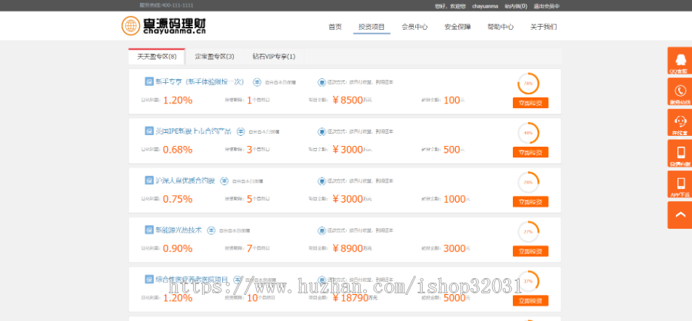The height and width of the screenshot is (321, 692).
Task: Open the 新能源光热技术 title link
Action: coord(178,230)
